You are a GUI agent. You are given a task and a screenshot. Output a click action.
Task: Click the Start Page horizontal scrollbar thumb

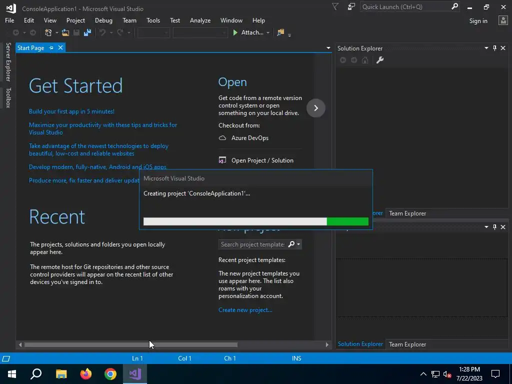130,344
